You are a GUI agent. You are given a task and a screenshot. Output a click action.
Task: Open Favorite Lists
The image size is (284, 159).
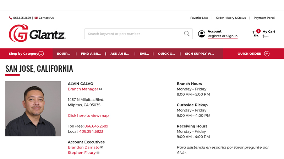199,18
